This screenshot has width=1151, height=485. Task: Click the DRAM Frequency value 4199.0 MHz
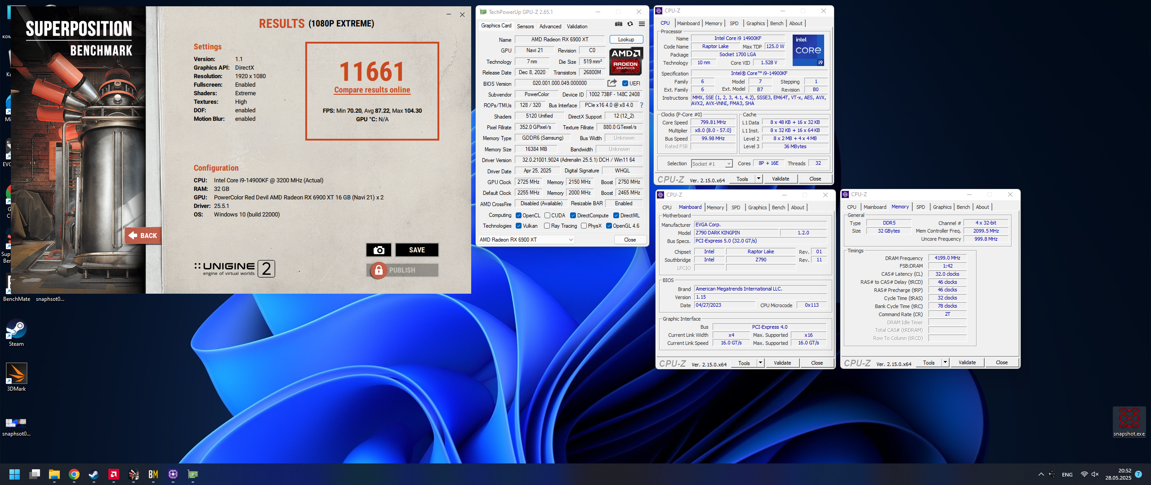947,258
